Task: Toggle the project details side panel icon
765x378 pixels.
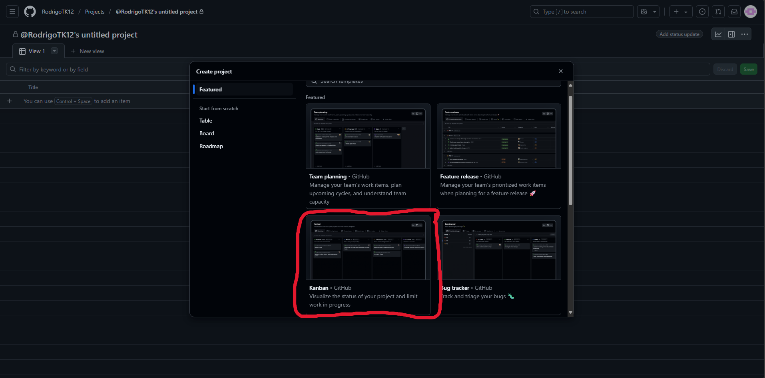Action: pos(731,34)
